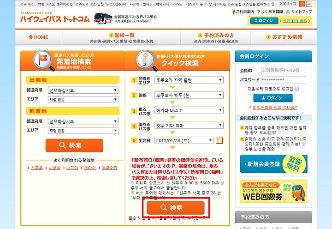
Task: Expand the departure 都道府県 prefecture dropdown
Action: pyautogui.click(x=83, y=90)
